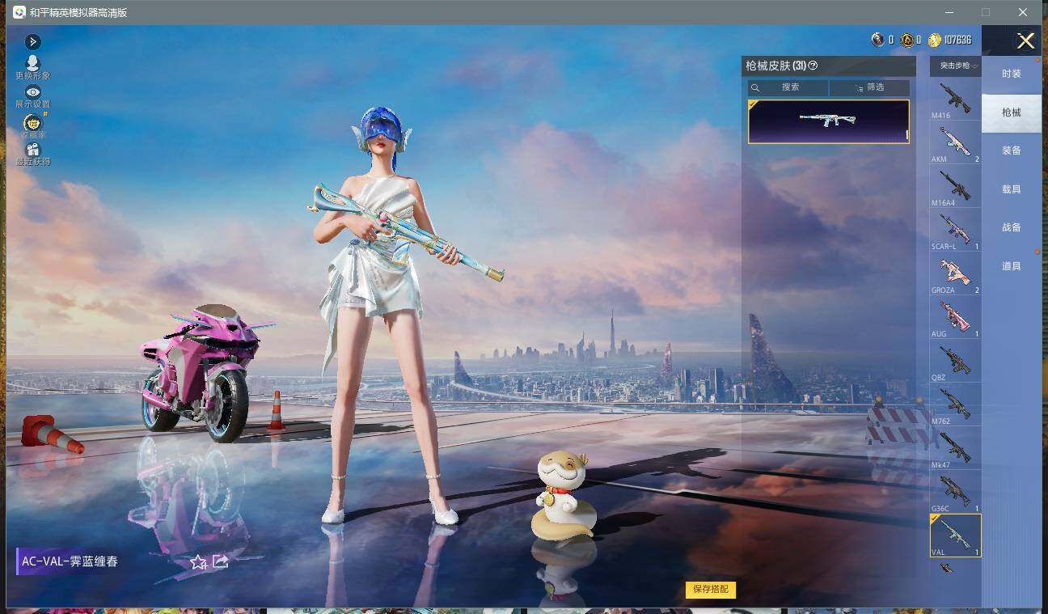
Task: Collapse the left sidebar with the arrow icon
Action: coord(33,41)
